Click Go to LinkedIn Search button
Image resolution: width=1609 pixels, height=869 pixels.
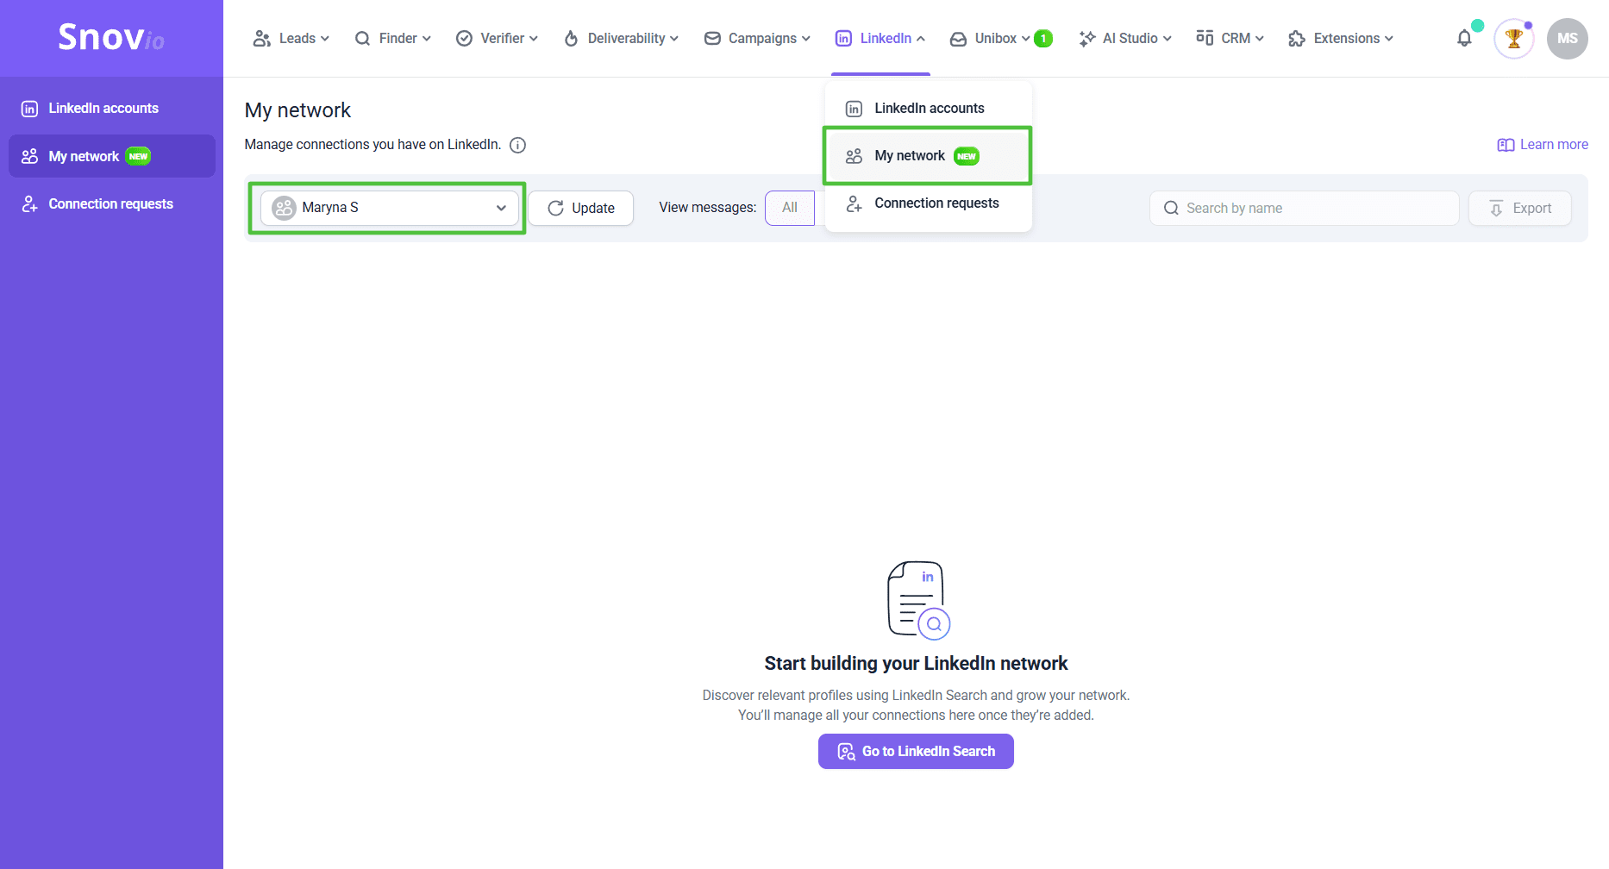916,752
